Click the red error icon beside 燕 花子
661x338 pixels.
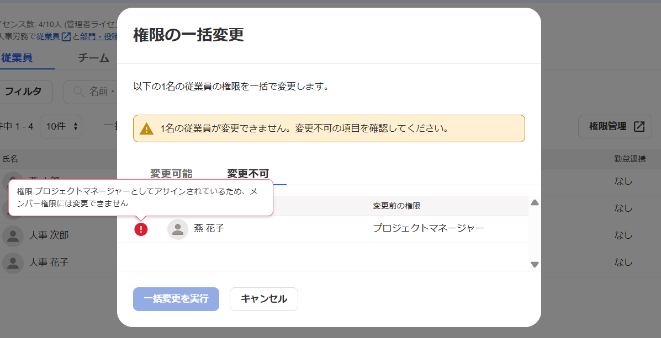click(x=141, y=229)
